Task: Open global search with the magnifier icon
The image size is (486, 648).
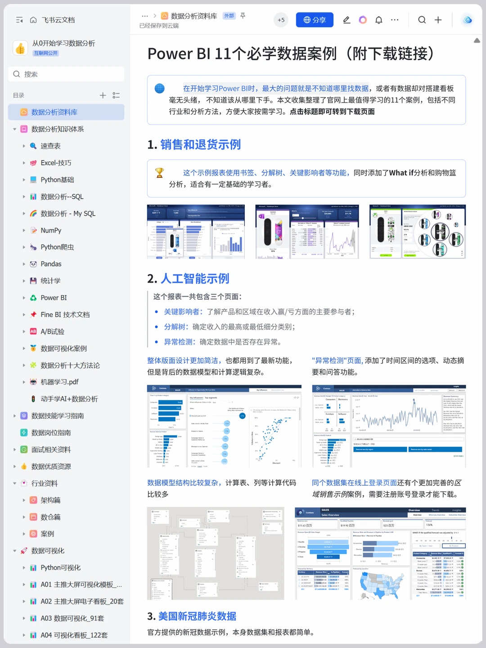Action: pyautogui.click(x=422, y=20)
